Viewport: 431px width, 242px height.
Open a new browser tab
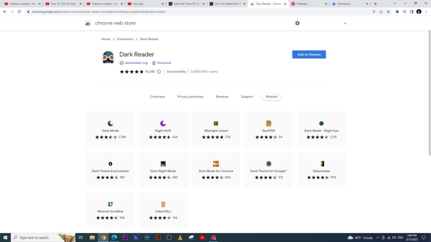pyautogui.click(x=375, y=4)
